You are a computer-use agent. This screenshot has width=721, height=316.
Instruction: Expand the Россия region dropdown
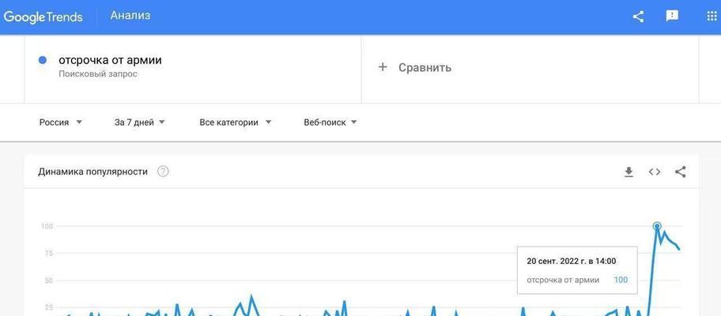pos(61,122)
